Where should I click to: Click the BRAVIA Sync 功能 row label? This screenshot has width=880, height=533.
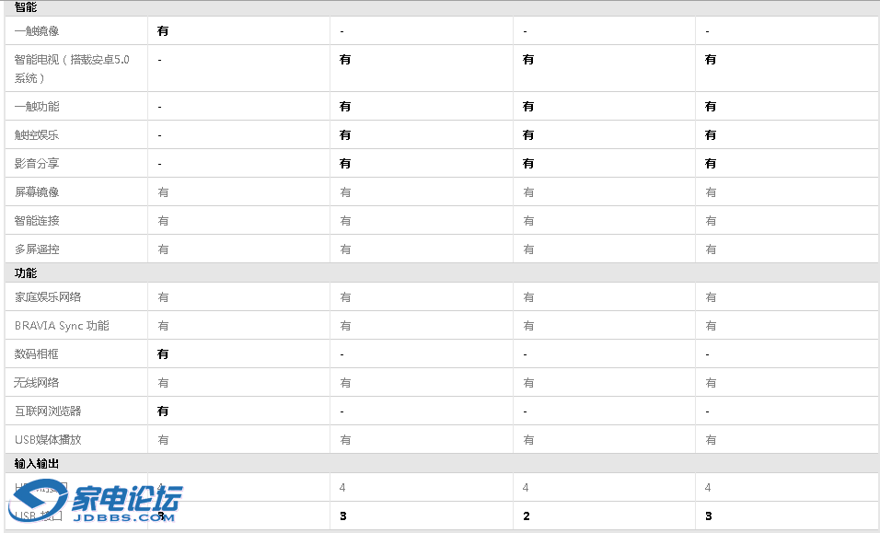point(62,326)
